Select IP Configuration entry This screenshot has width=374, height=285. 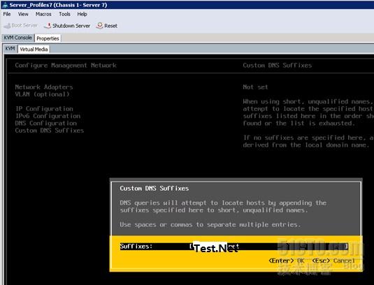(44, 109)
